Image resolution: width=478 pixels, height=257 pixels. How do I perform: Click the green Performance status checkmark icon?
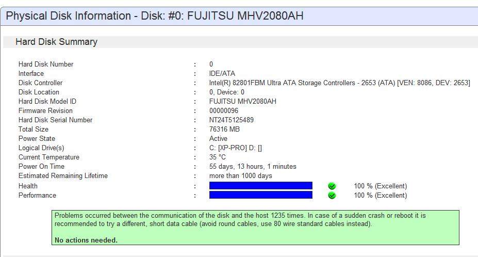332,196
